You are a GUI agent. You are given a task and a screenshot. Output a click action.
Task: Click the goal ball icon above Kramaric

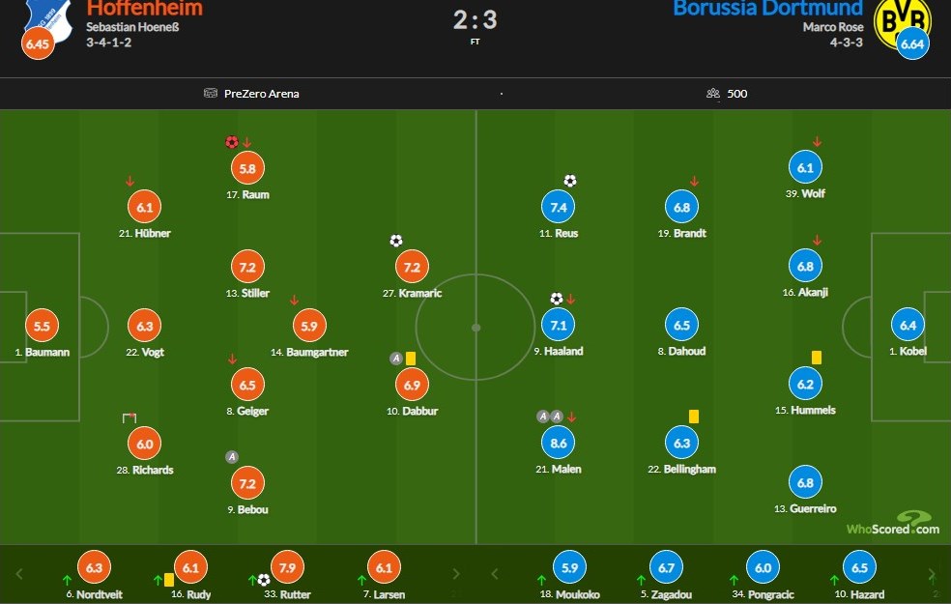point(396,241)
